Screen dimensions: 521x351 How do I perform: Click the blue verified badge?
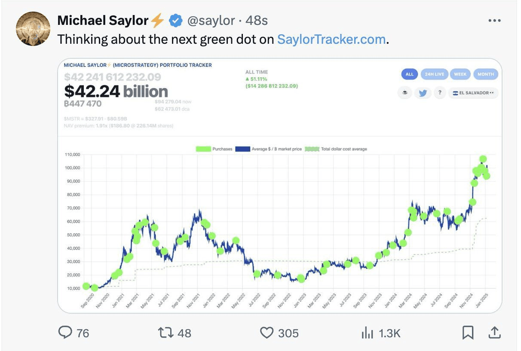[x=175, y=20]
